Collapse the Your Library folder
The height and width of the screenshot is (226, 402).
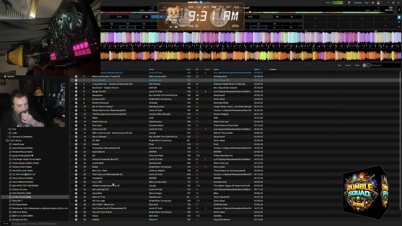[x=5, y=140]
